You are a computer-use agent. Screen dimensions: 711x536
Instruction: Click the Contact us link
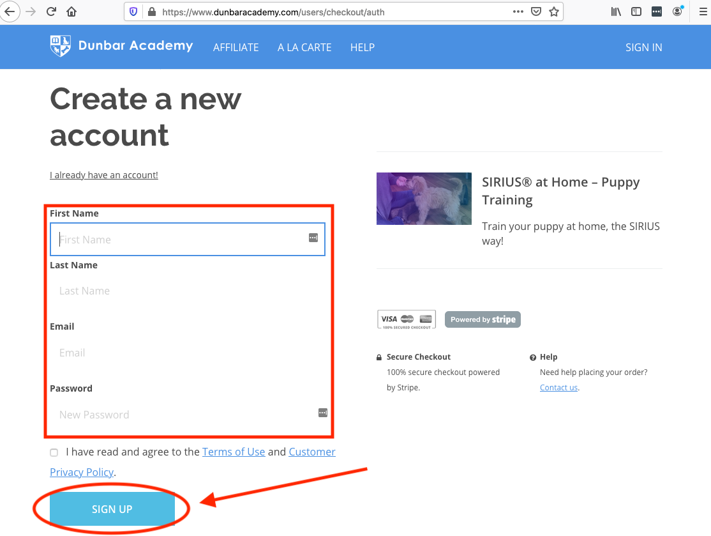pyautogui.click(x=558, y=388)
